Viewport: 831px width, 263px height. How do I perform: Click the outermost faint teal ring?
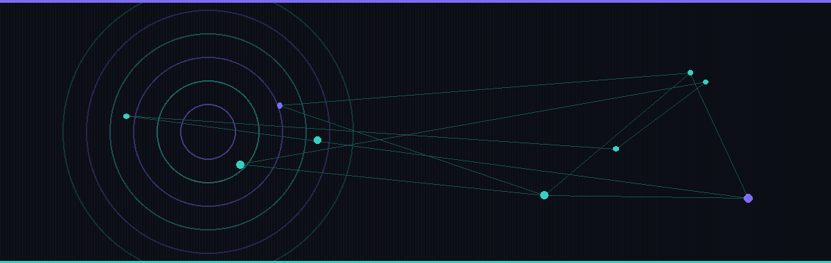[x=64, y=131]
